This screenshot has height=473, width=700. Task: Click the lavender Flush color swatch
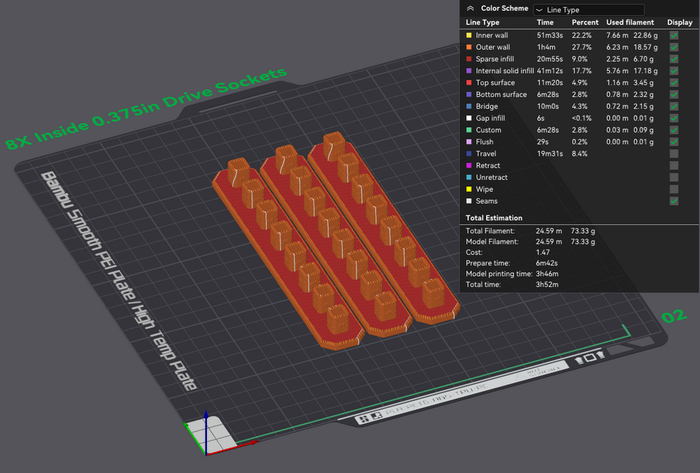coord(469,141)
